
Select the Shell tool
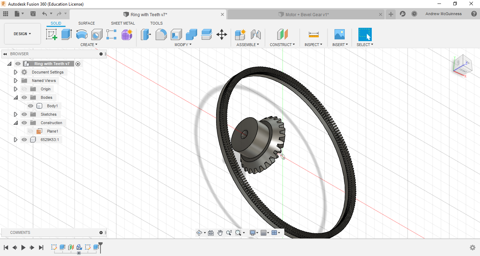pyautogui.click(x=176, y=34)
